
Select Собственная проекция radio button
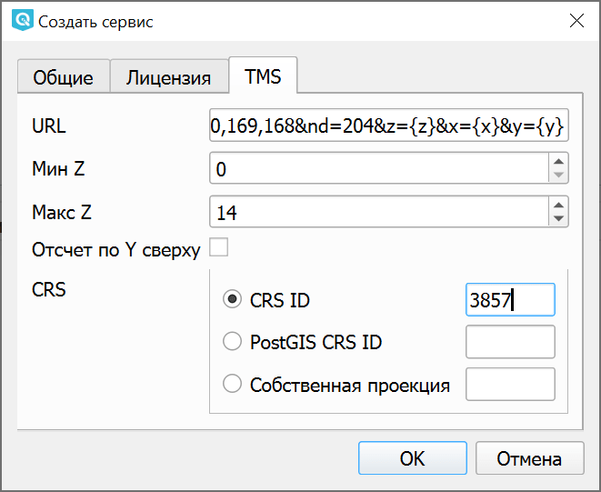(x=233, y=385)
